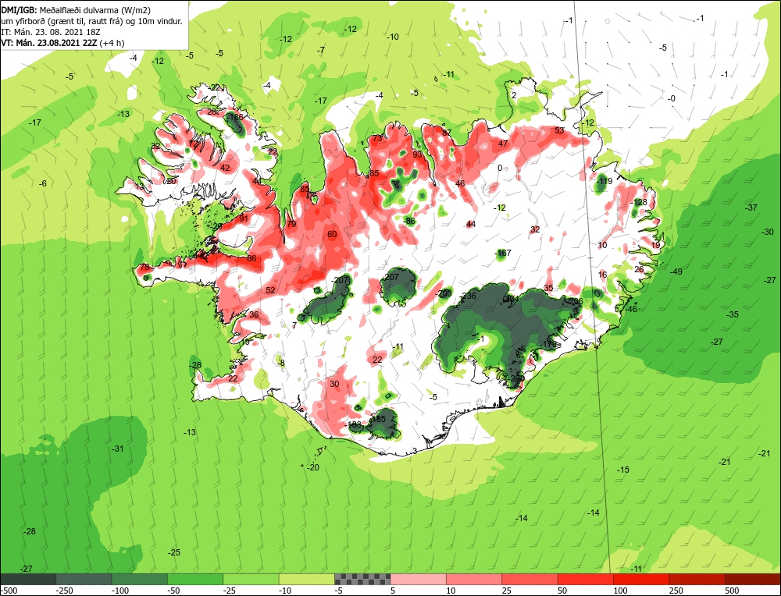
Task: Pick the legend swatch between 10 and 25
Action: 474,579
